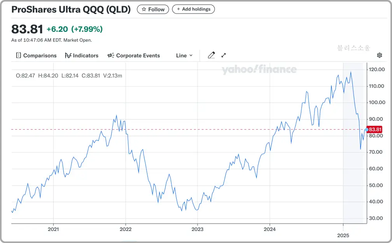This screenshot has width=392, height=243.
Task: Click the 2024 label on time axis
Action: [x=269, y=229]
